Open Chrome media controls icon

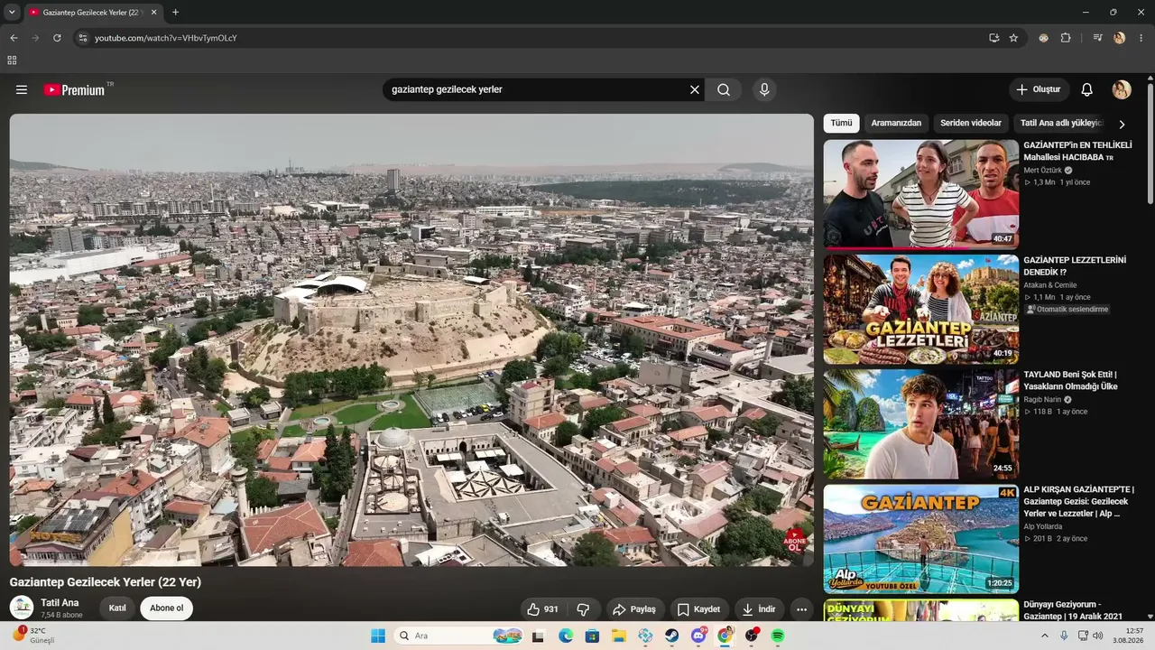click(1097, 38)
